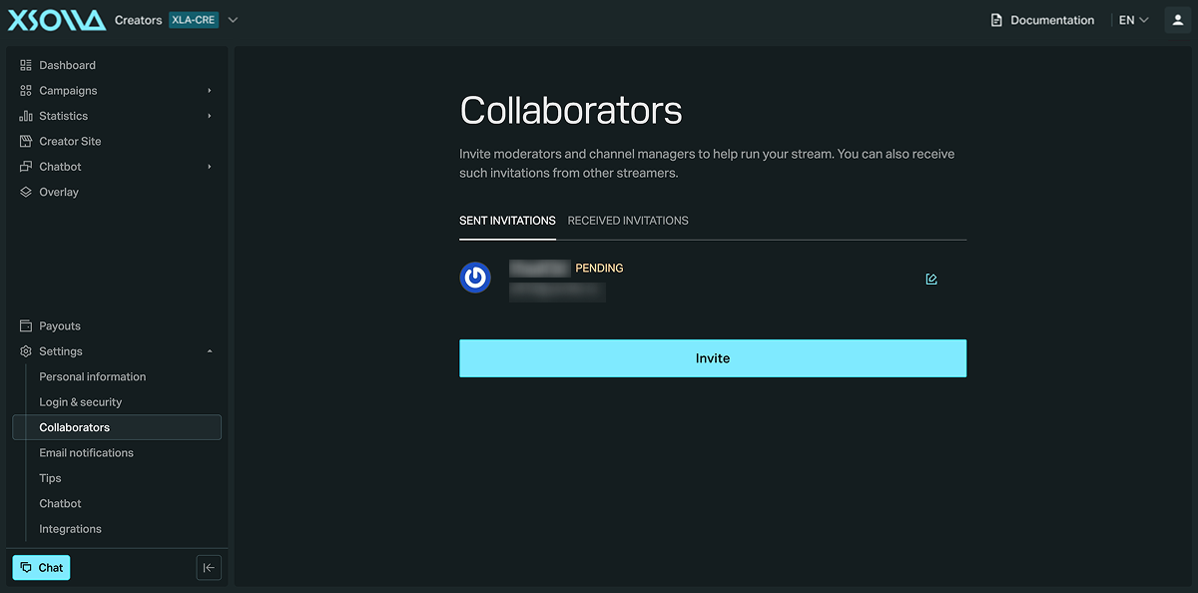Viewport: 1198px width, 593px height.
Task: Select the Sent Invitations tab
Action: [x=507, y=221]
